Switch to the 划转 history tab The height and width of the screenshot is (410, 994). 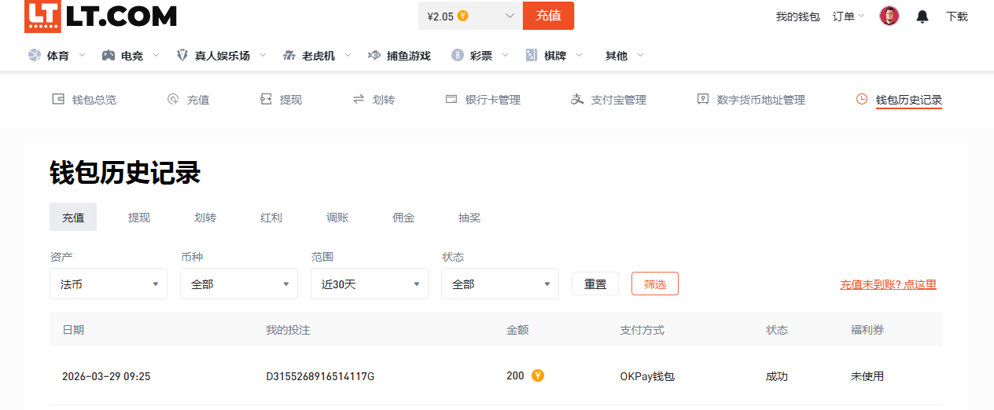205,218
